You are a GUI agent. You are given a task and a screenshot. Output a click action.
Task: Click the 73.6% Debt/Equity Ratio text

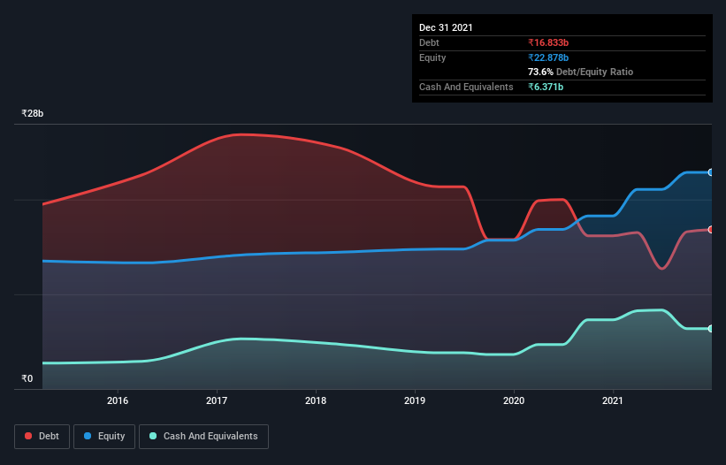581,72
